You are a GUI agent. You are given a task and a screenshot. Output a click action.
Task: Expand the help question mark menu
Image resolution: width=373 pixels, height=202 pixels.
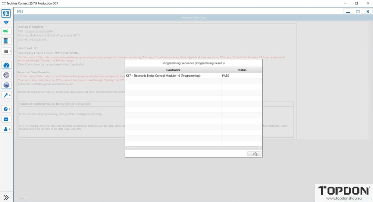click(6, 109)
